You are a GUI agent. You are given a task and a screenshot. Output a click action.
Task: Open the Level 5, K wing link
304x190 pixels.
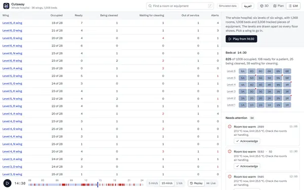pyautogui.click(x=12, y=91)
